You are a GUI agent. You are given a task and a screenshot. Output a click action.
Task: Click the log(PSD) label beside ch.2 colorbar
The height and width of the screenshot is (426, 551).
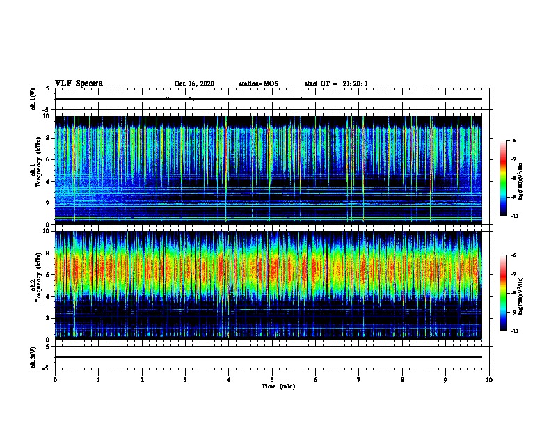click(520, 296)
